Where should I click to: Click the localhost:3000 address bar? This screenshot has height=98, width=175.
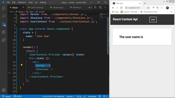137,8
